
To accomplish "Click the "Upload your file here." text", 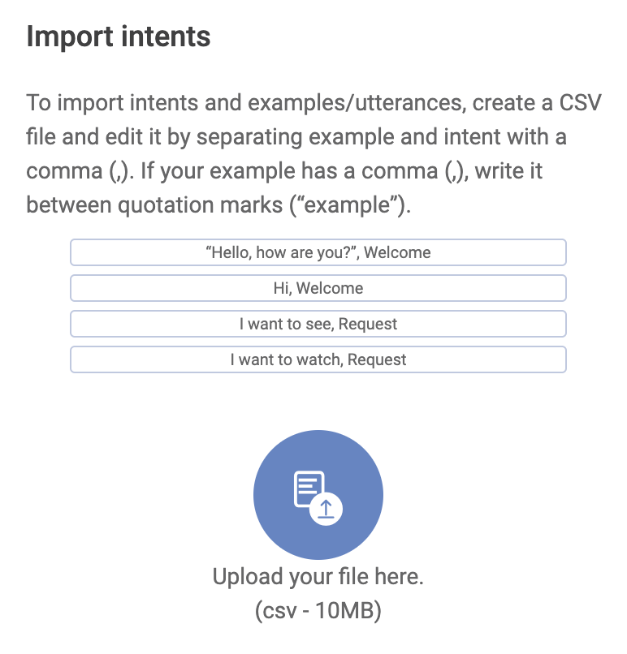I will coord(318,577).
